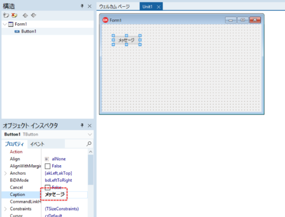
Task: Open the ウェルカム ページ tab
Action: click(x=115, y=7)
